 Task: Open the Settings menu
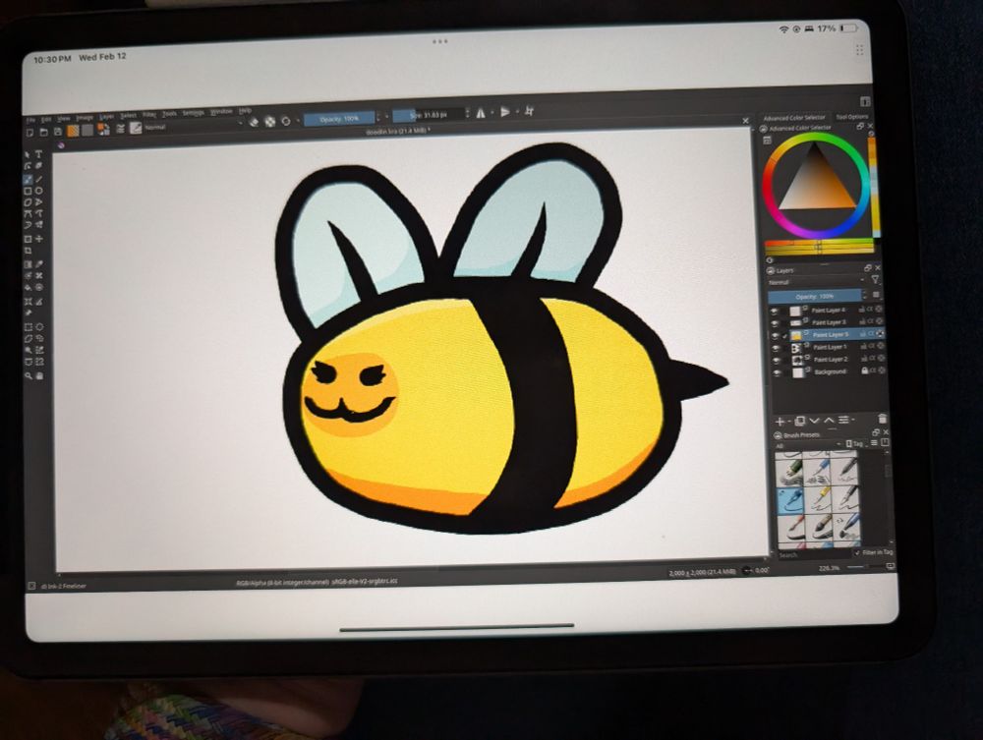tap(193, 113)
